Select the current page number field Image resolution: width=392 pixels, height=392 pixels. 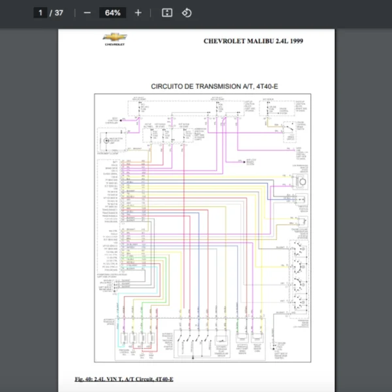41,13
